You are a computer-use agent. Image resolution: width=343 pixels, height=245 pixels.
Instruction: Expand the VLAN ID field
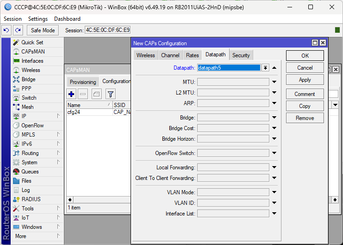pyautogui.click(x=274, y=203)
